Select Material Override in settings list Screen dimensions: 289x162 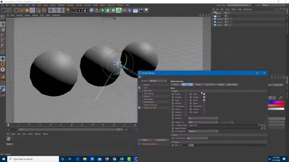pyautogui.click(x=150, y=105)
